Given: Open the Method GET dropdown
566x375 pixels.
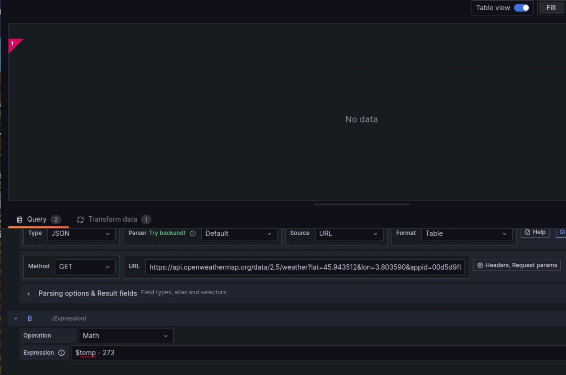Looking at the screenshot, I should (x=85, y=267).
